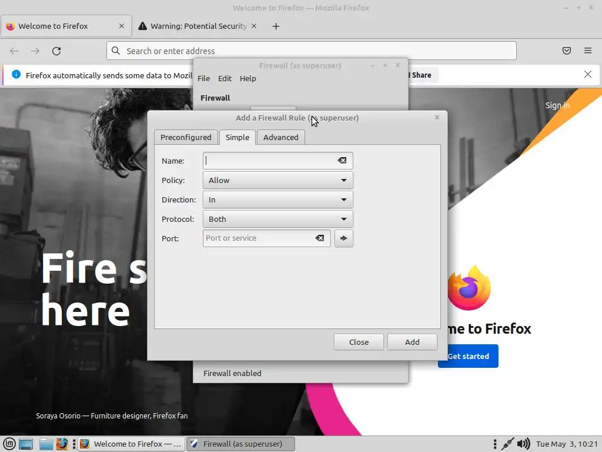Screen dimensions: 602x452
Task: Open Firefox hamburger application menu
Action: click(x=588, y=51)
